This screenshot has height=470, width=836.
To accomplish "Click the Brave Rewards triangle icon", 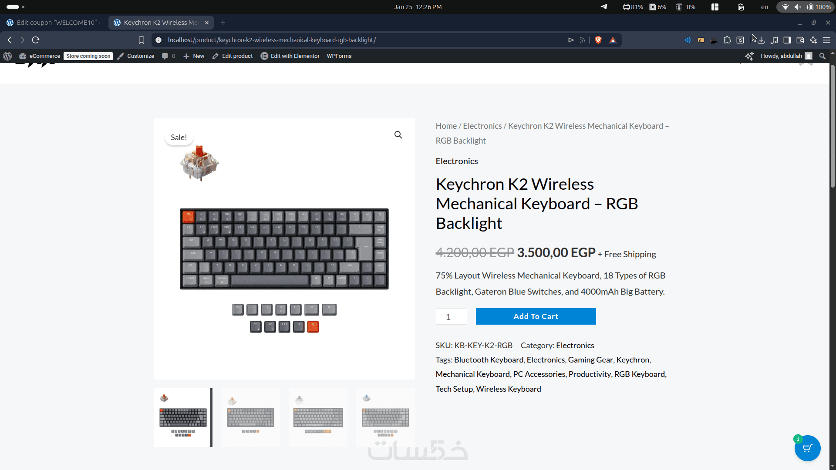I will click(613, 40).
